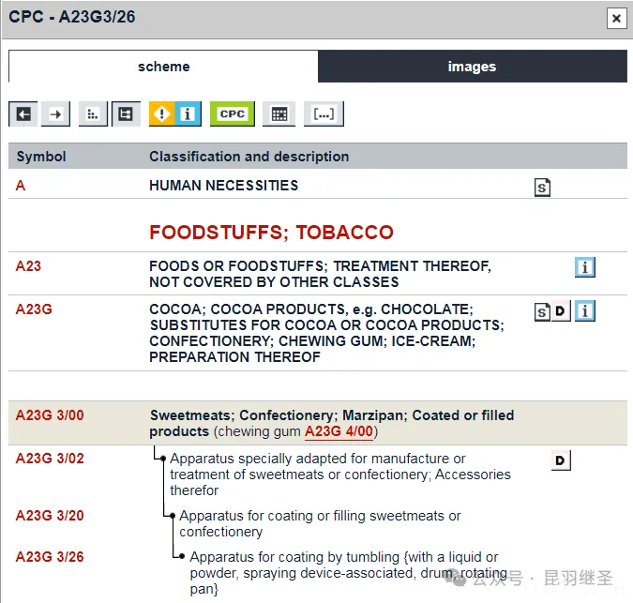Follow the A23G 4/00 reference link
Screen dimensions: 633x603
click(339, 431)
